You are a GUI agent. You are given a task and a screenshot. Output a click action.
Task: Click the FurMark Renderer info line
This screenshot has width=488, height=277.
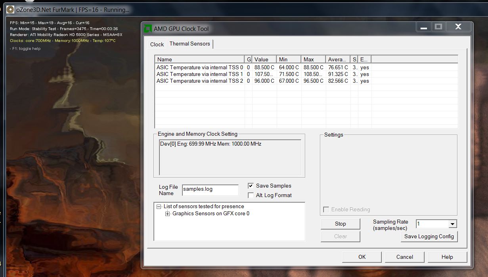[66, 34]
